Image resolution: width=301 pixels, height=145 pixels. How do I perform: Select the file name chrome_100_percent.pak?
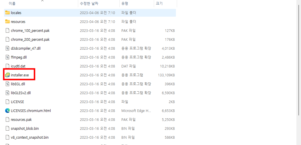[x=30, y=30]
